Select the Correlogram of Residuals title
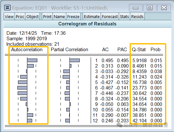This screenshot has height=132, width=174. click(87, 24)
